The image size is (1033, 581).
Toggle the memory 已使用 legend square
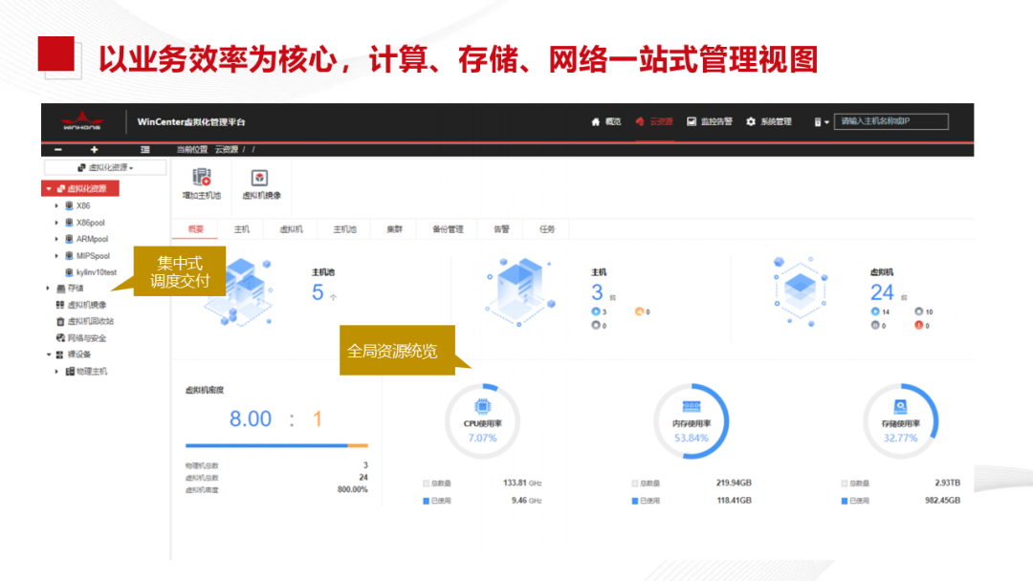634,502
